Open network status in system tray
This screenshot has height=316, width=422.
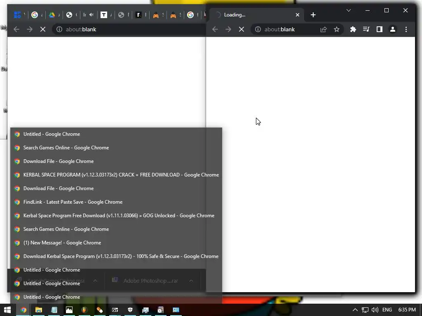click(365, 310)
